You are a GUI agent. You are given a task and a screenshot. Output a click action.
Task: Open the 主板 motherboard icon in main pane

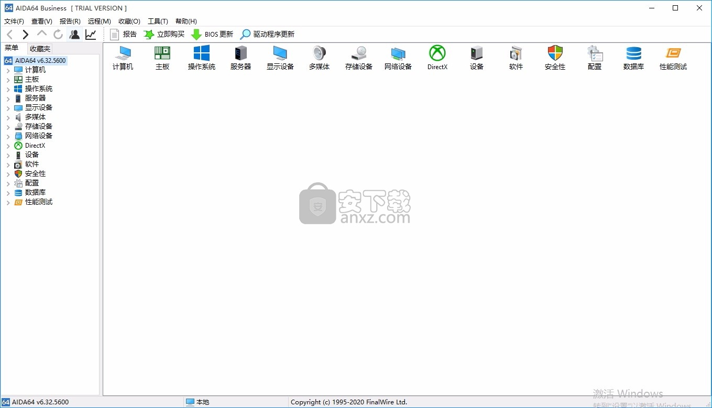(162, 58)
